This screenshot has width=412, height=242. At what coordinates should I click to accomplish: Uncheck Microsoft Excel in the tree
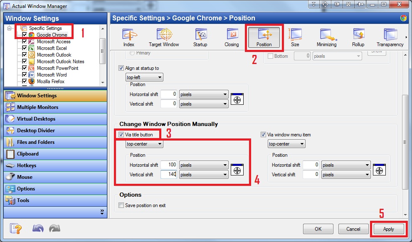25,48
